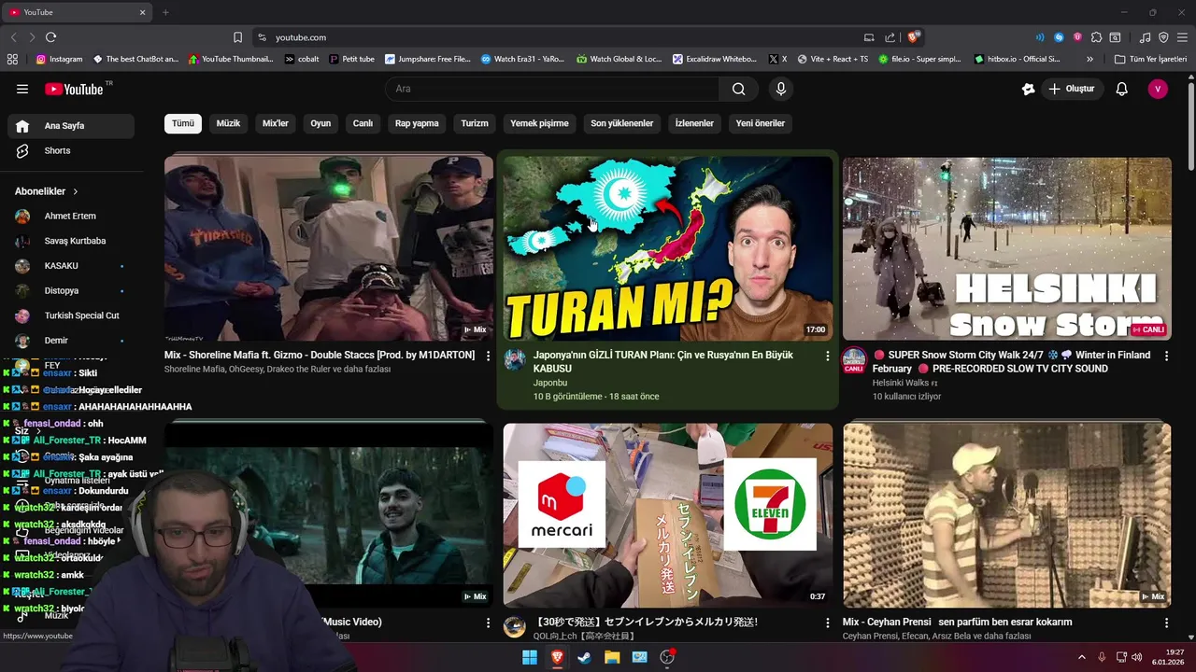
Task: Open Brave Shields lion icon
Action: coord(913,37)
